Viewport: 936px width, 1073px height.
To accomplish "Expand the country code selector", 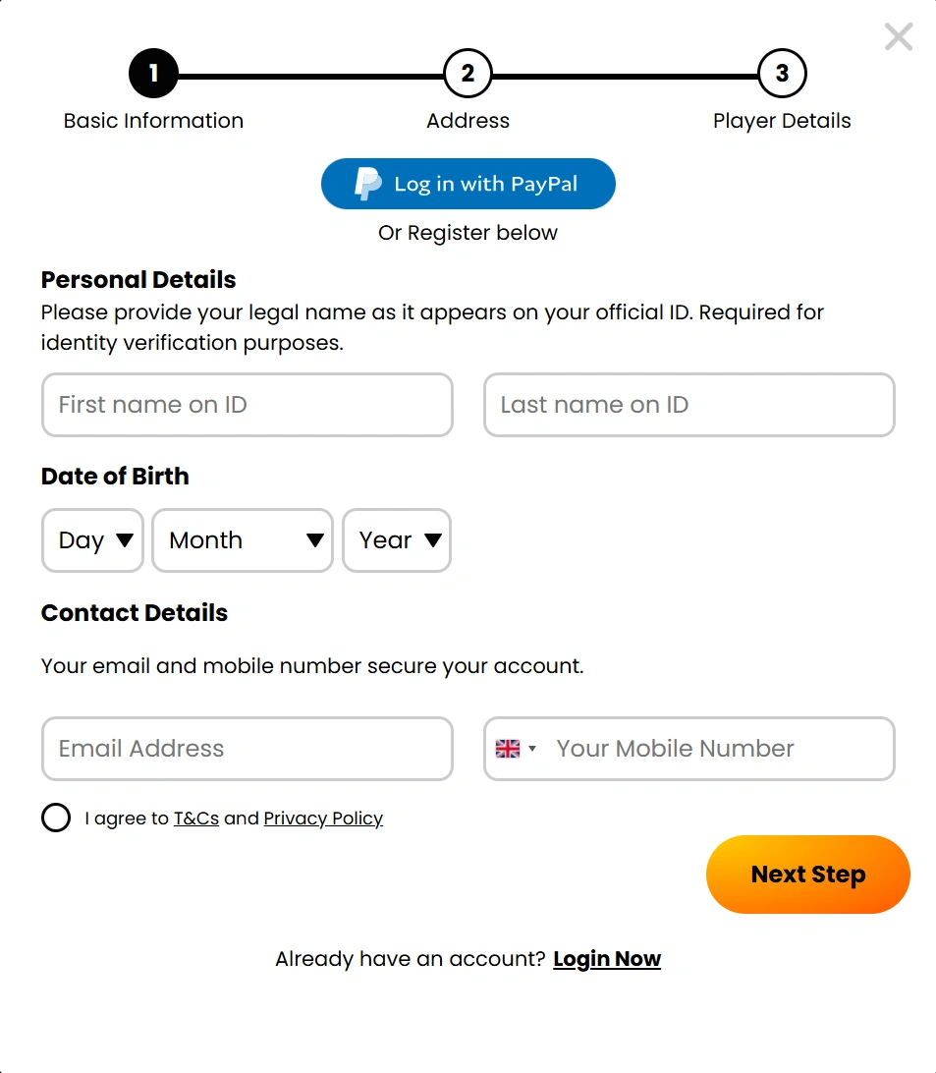I will 518,748.
